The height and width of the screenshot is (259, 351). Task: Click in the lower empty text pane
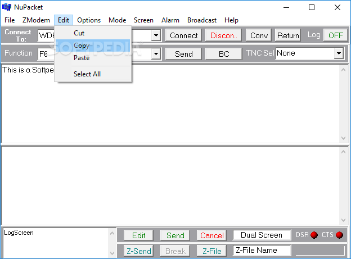pyautogui.click(x=170, y=185)
